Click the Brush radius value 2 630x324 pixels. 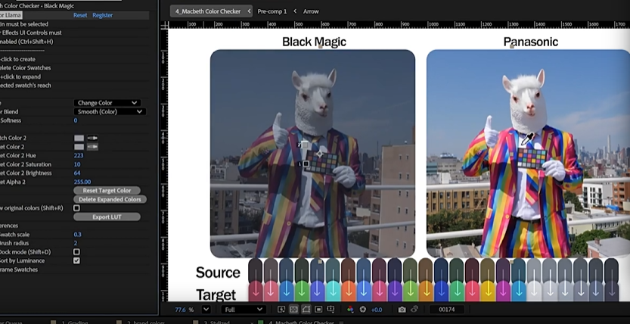pos(75,243)
